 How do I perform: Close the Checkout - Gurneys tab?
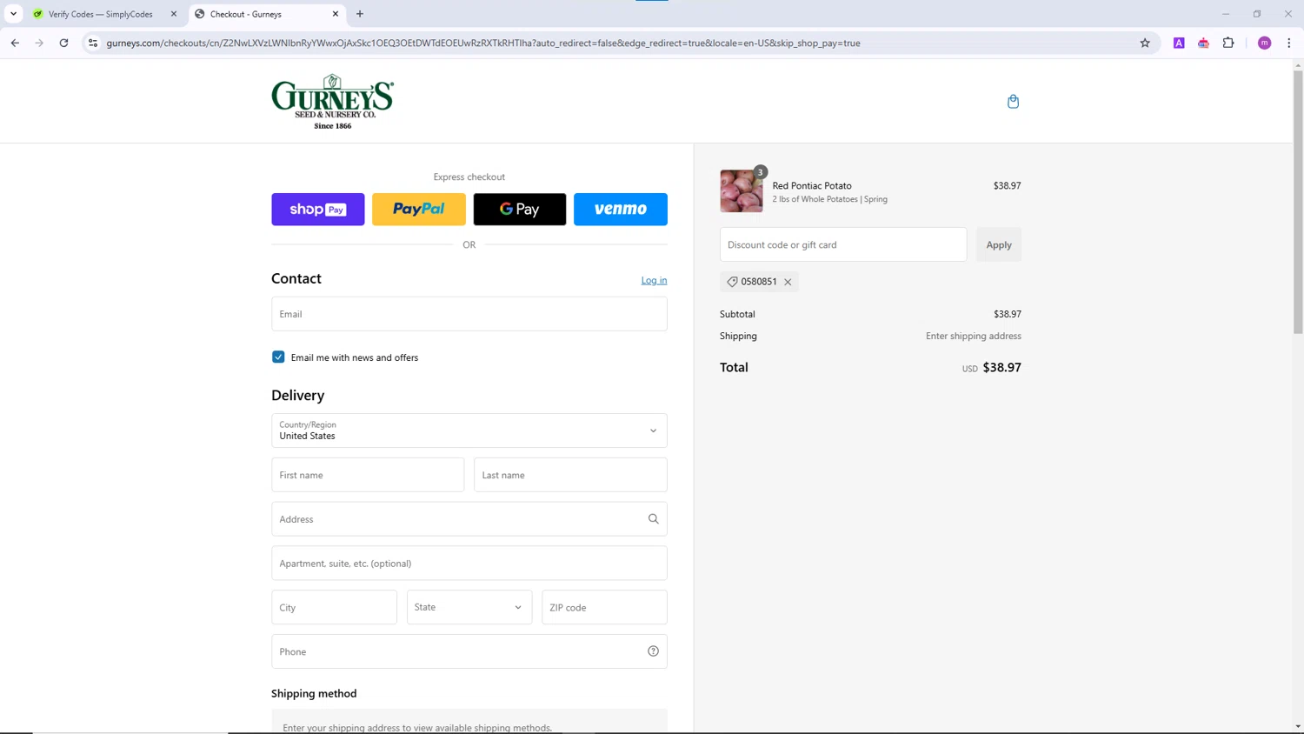(336, 14)
